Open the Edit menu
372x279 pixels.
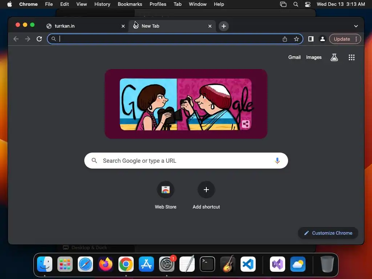click(x=64, y=4)
